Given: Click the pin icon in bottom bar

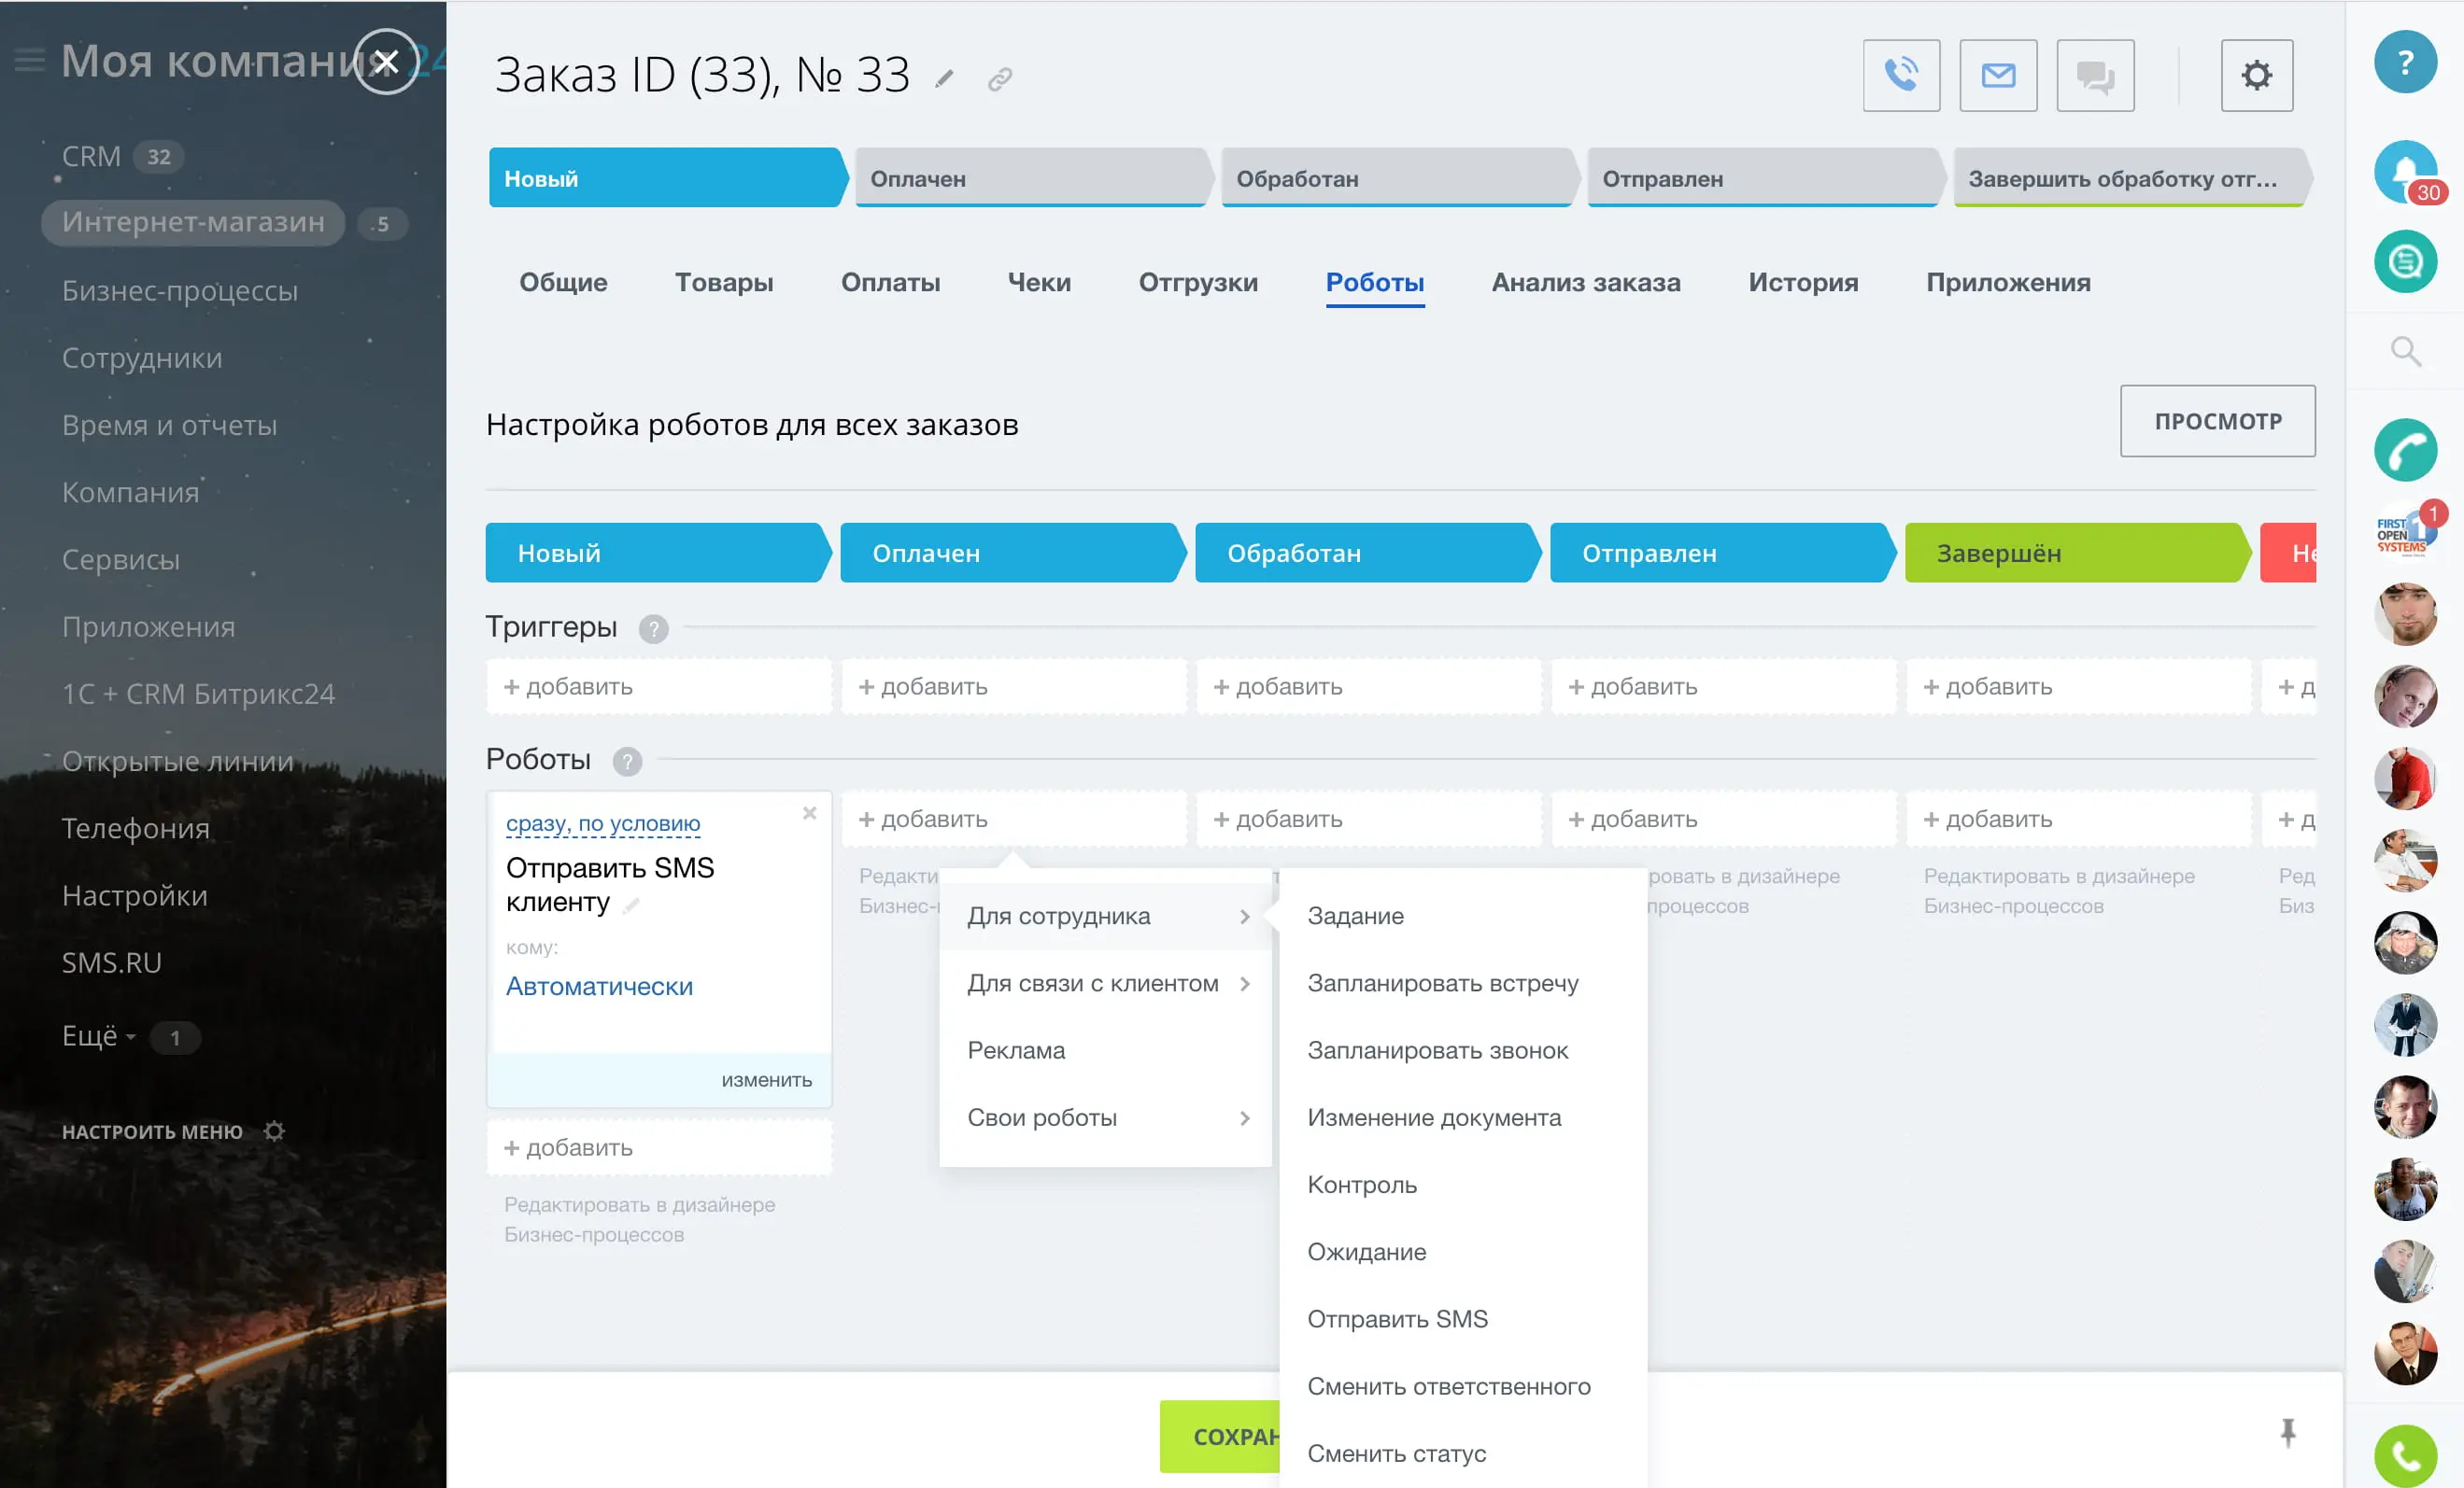Looking at the screenshot, I should [2287, 1432].
